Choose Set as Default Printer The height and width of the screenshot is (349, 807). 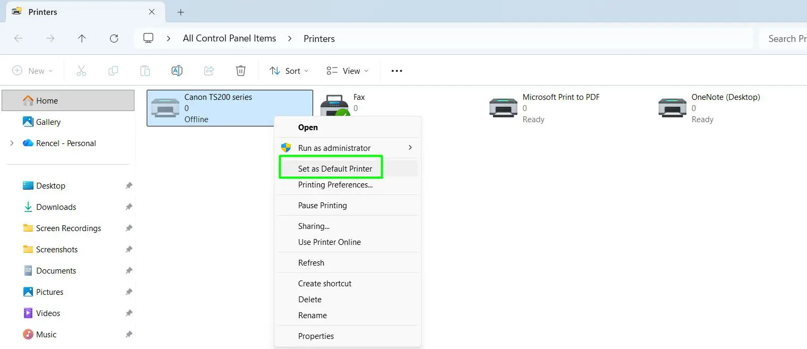pos(348,169)
